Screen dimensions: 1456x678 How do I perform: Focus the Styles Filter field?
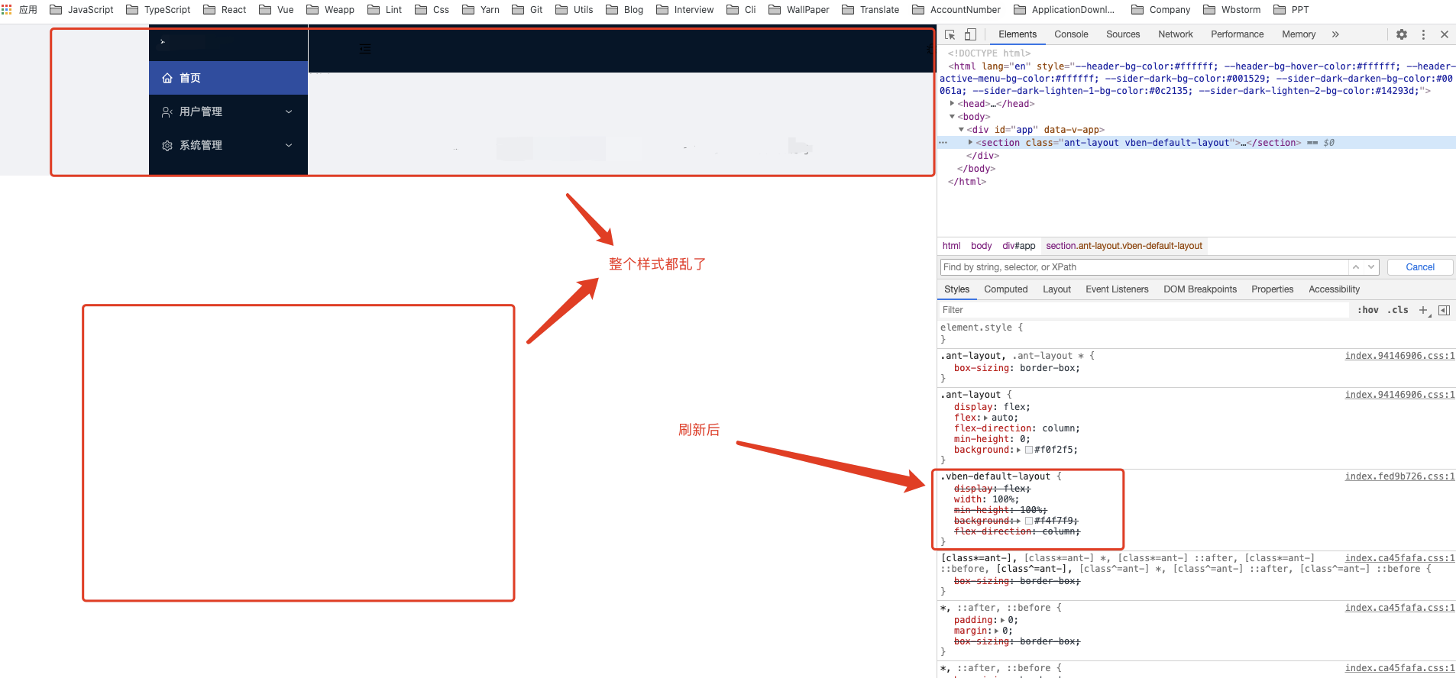pos(1144,310)
